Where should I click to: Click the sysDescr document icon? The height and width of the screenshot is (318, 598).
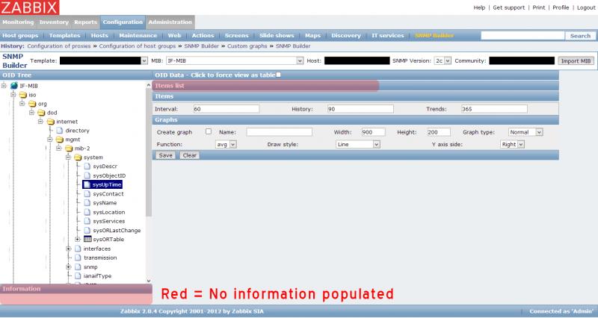coord(87,166)
